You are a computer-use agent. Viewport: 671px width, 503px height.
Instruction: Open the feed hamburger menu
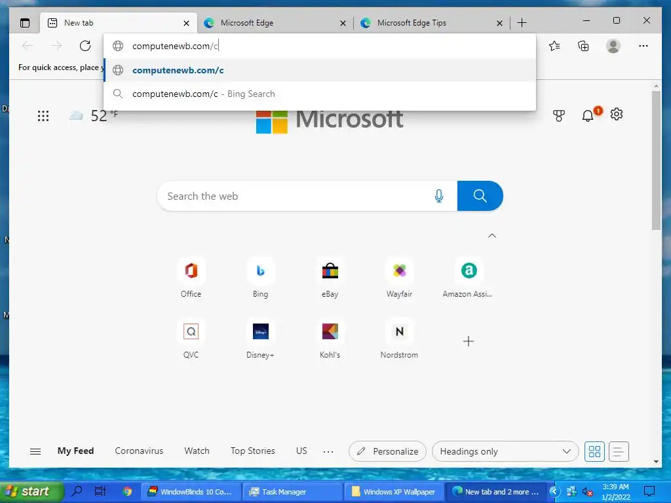click(35, 451)
